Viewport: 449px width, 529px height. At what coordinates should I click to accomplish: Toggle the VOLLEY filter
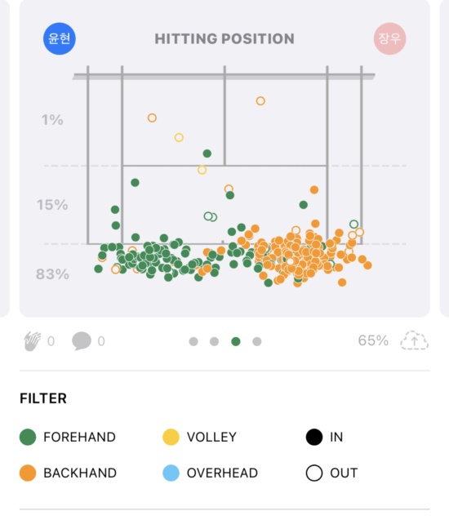point(200,437)
